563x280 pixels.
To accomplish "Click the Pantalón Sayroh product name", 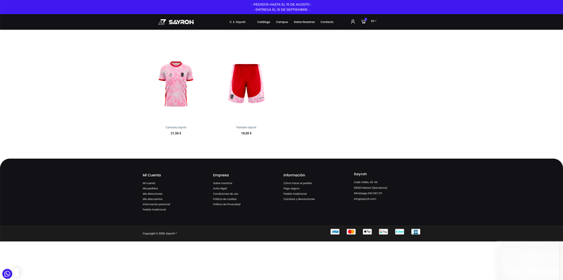I will coord(246,127).
